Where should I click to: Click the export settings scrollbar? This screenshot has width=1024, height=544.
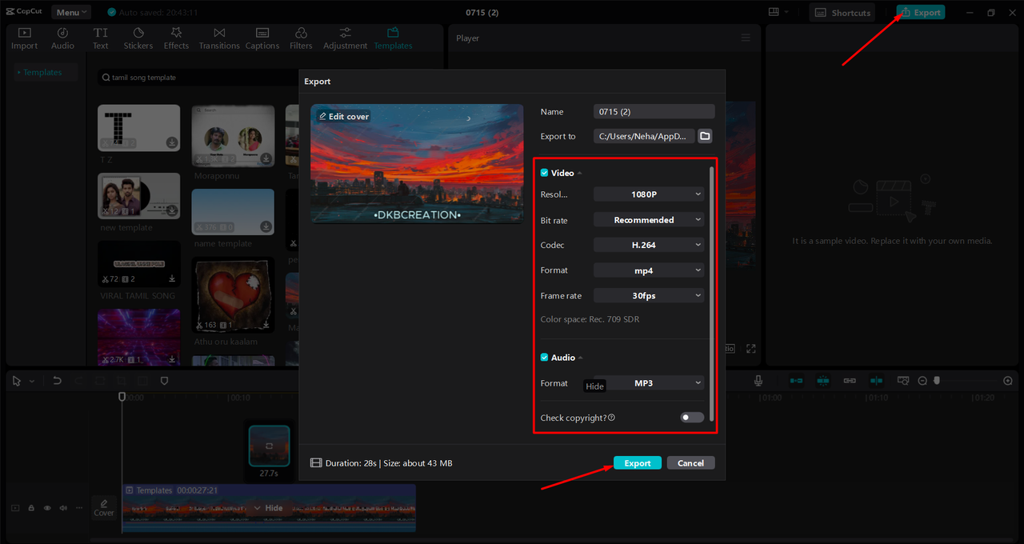pos(710,292)
